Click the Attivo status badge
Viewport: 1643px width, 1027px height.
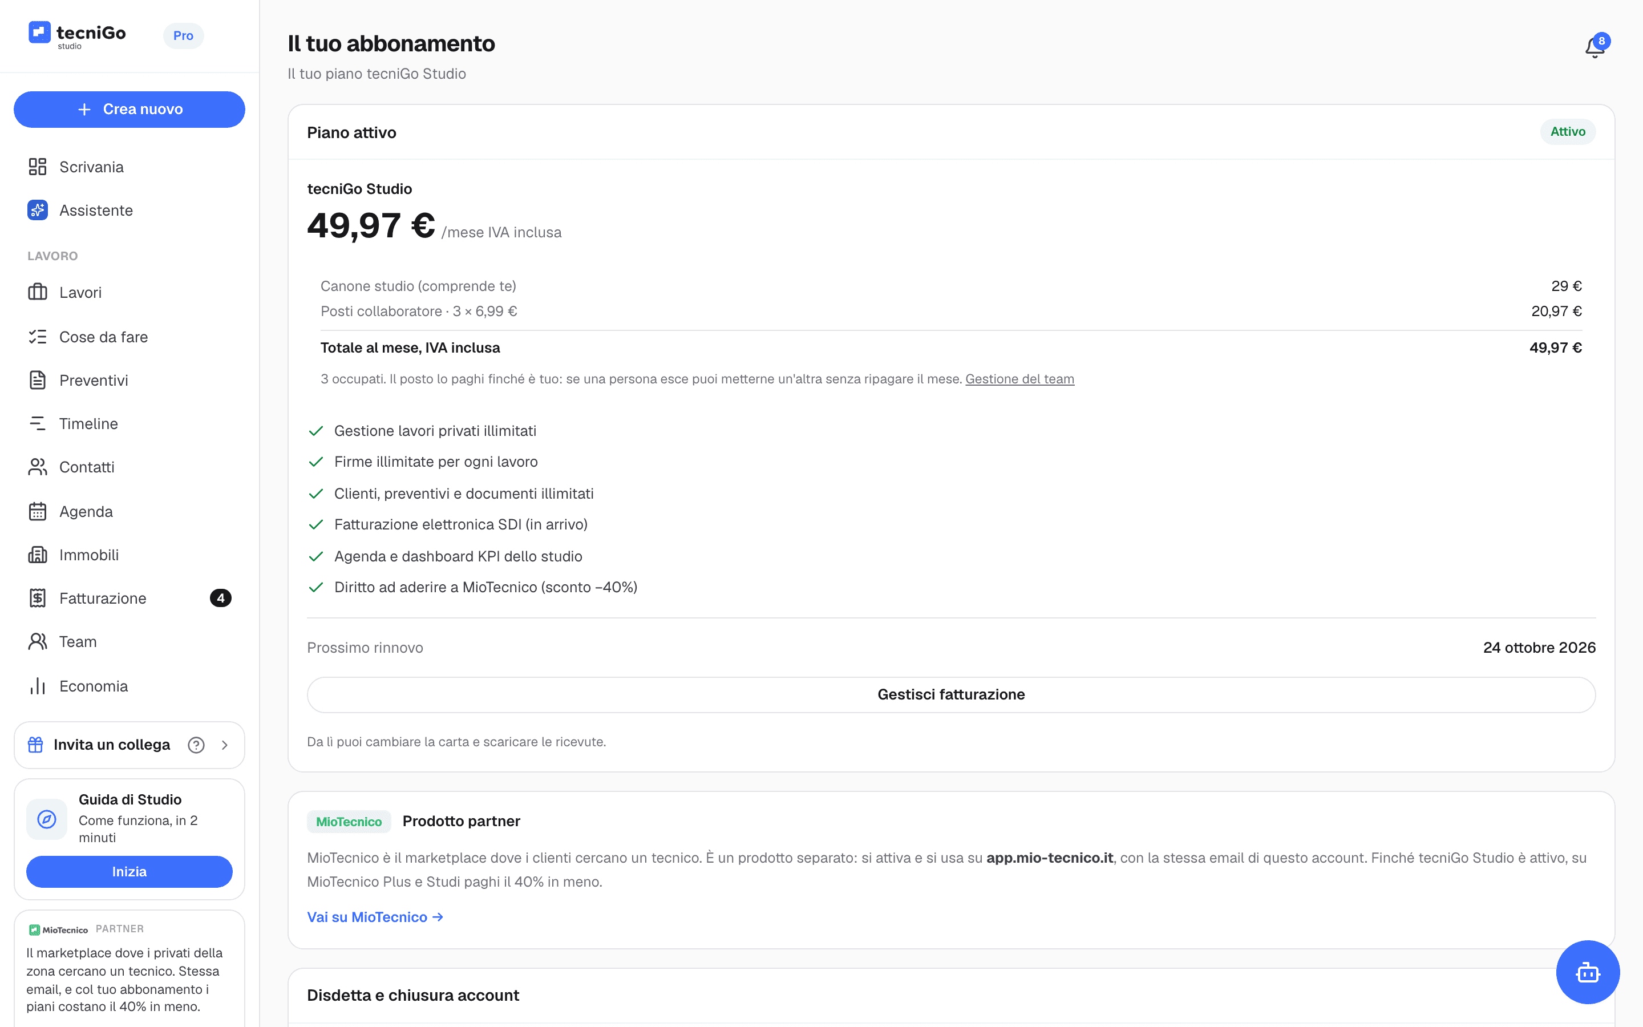point(1568,132)
